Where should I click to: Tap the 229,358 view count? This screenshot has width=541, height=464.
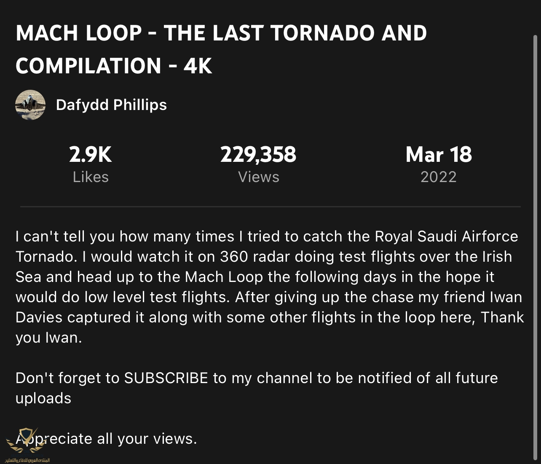[258, 154]
